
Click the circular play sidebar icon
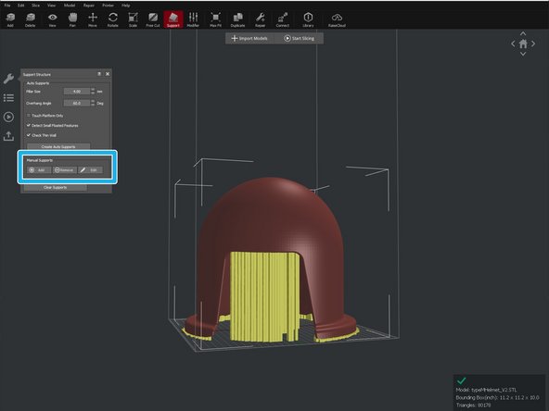tap(8, 117)
